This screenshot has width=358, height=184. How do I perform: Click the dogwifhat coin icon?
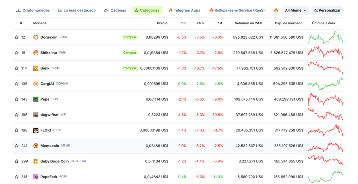click(36, 115)
